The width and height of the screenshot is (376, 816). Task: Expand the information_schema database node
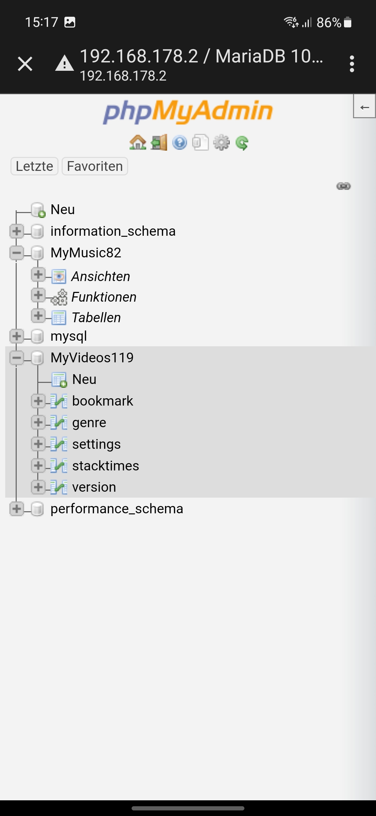(x=16, y=231)
